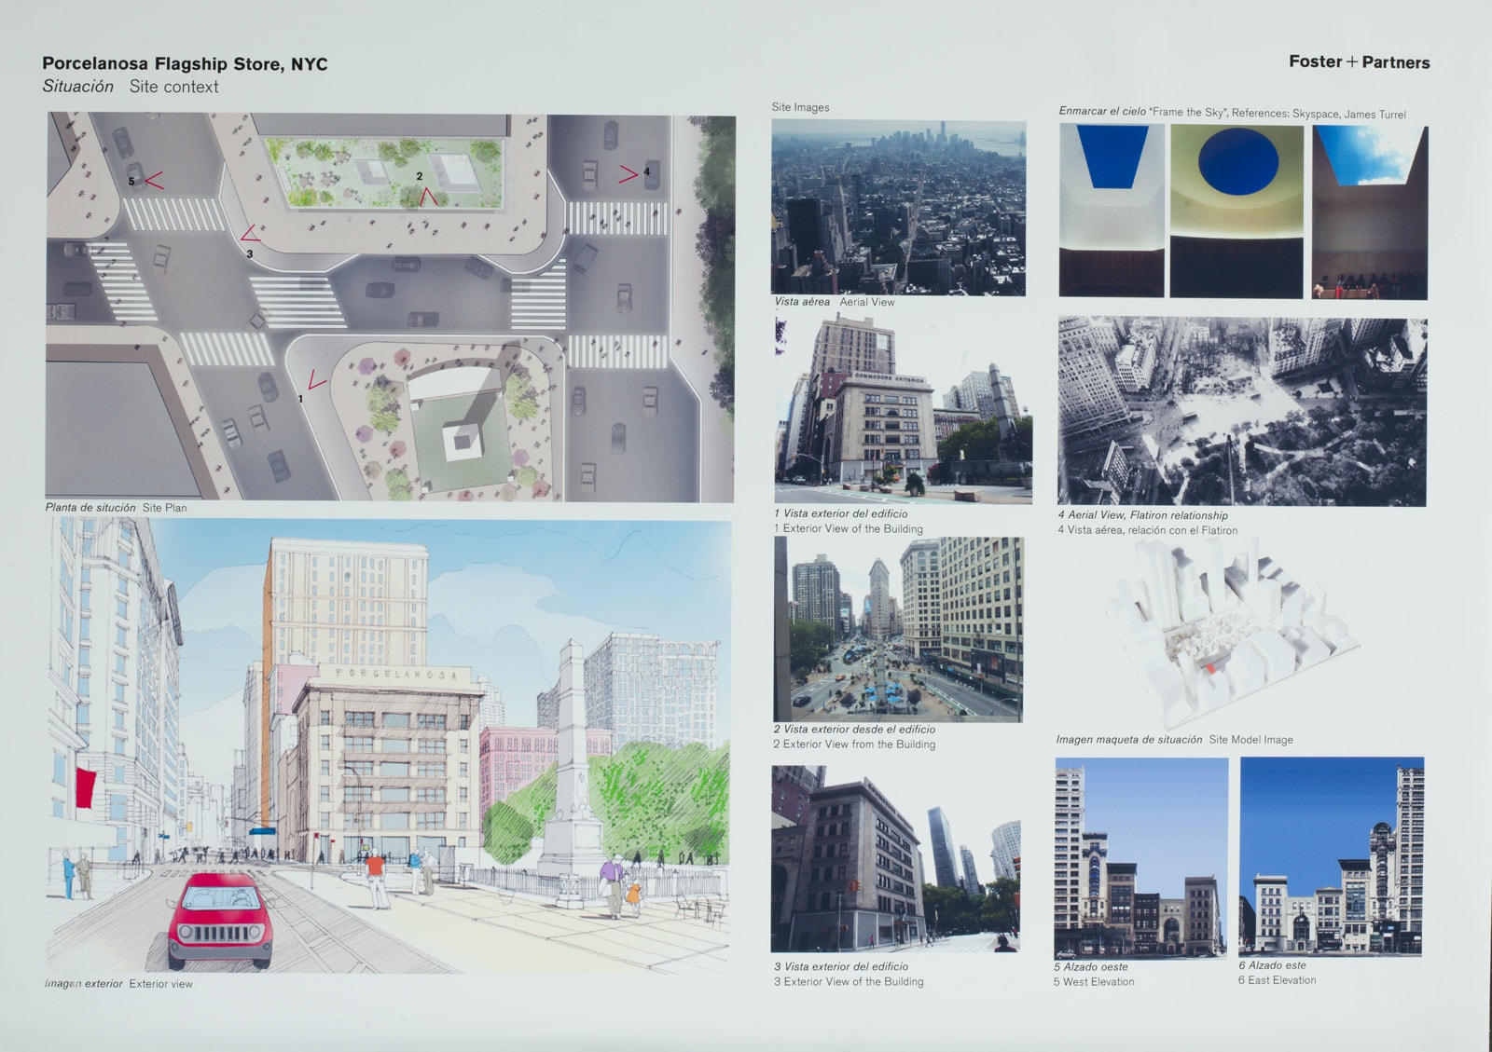Click the circular blue Skyspace reference image
1492x1052 pixels.
[x=1236, y=212]
